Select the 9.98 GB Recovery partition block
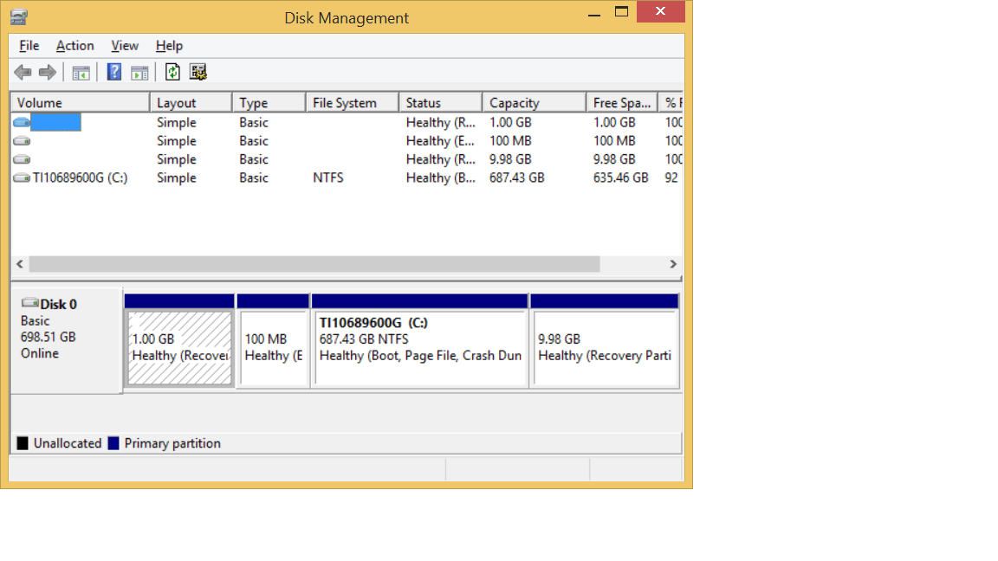The width and height of the screenshot is (998, 561). click(604, 347)
